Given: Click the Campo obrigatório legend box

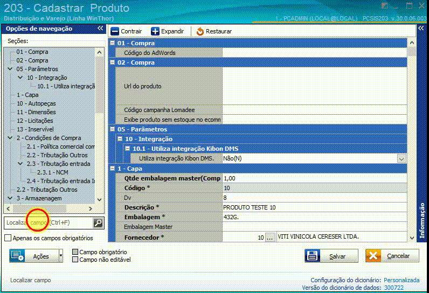Looking at the screenshot, I should [75, 252].
